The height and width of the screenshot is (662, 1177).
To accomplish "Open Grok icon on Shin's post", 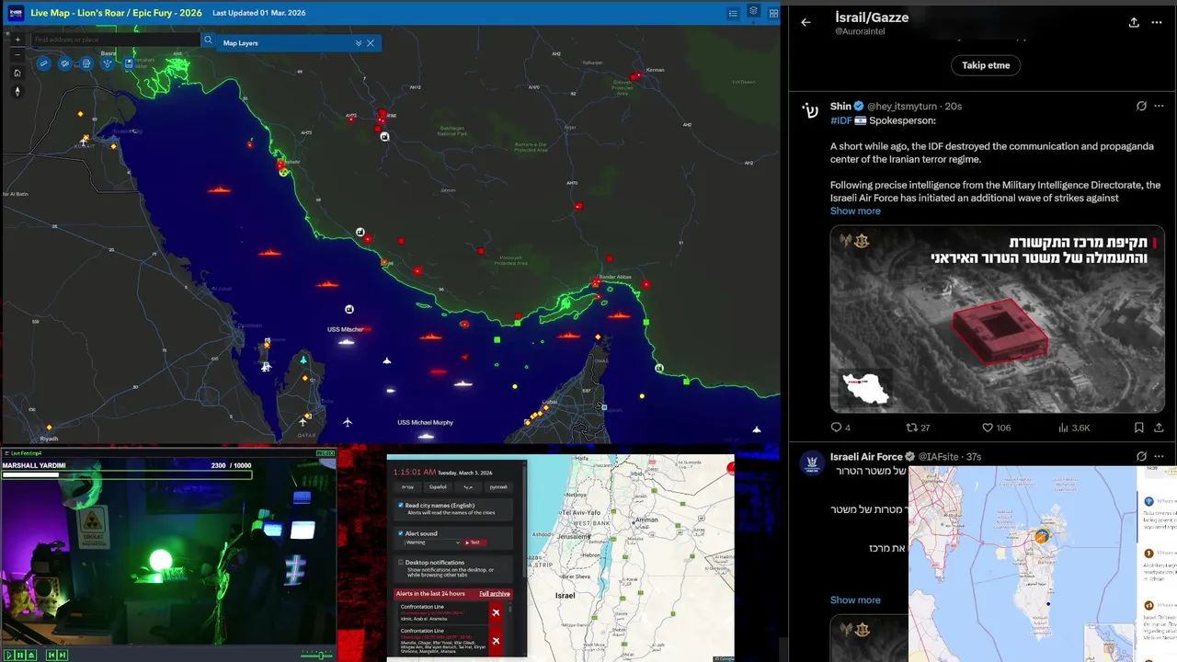I will 1141,107.
